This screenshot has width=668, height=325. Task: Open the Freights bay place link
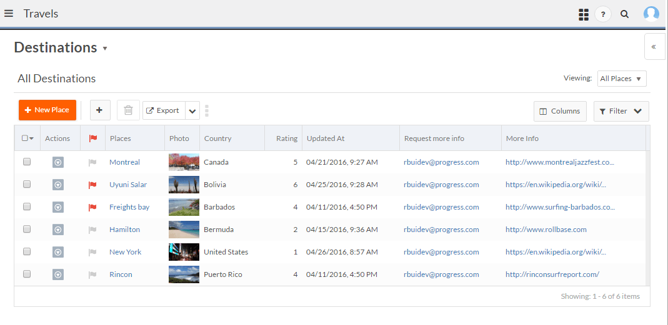pyautogui.click(x=129, y=207)
